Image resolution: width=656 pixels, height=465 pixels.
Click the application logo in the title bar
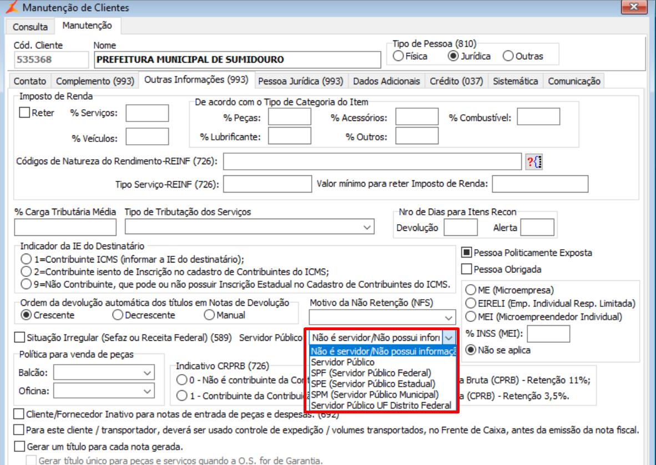[12, 7]
